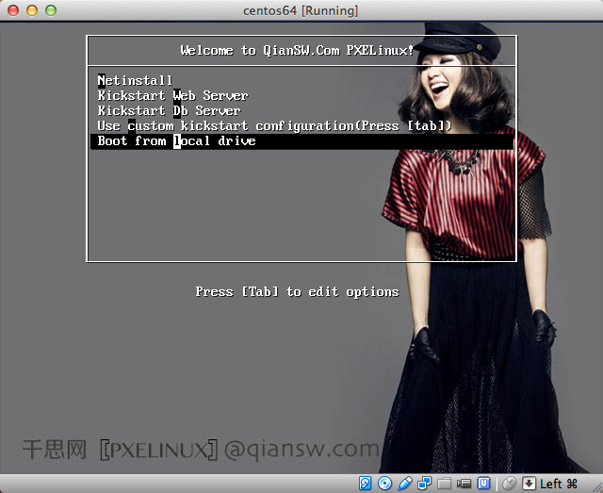Open the optical disc drive indicator

[384, 484]
